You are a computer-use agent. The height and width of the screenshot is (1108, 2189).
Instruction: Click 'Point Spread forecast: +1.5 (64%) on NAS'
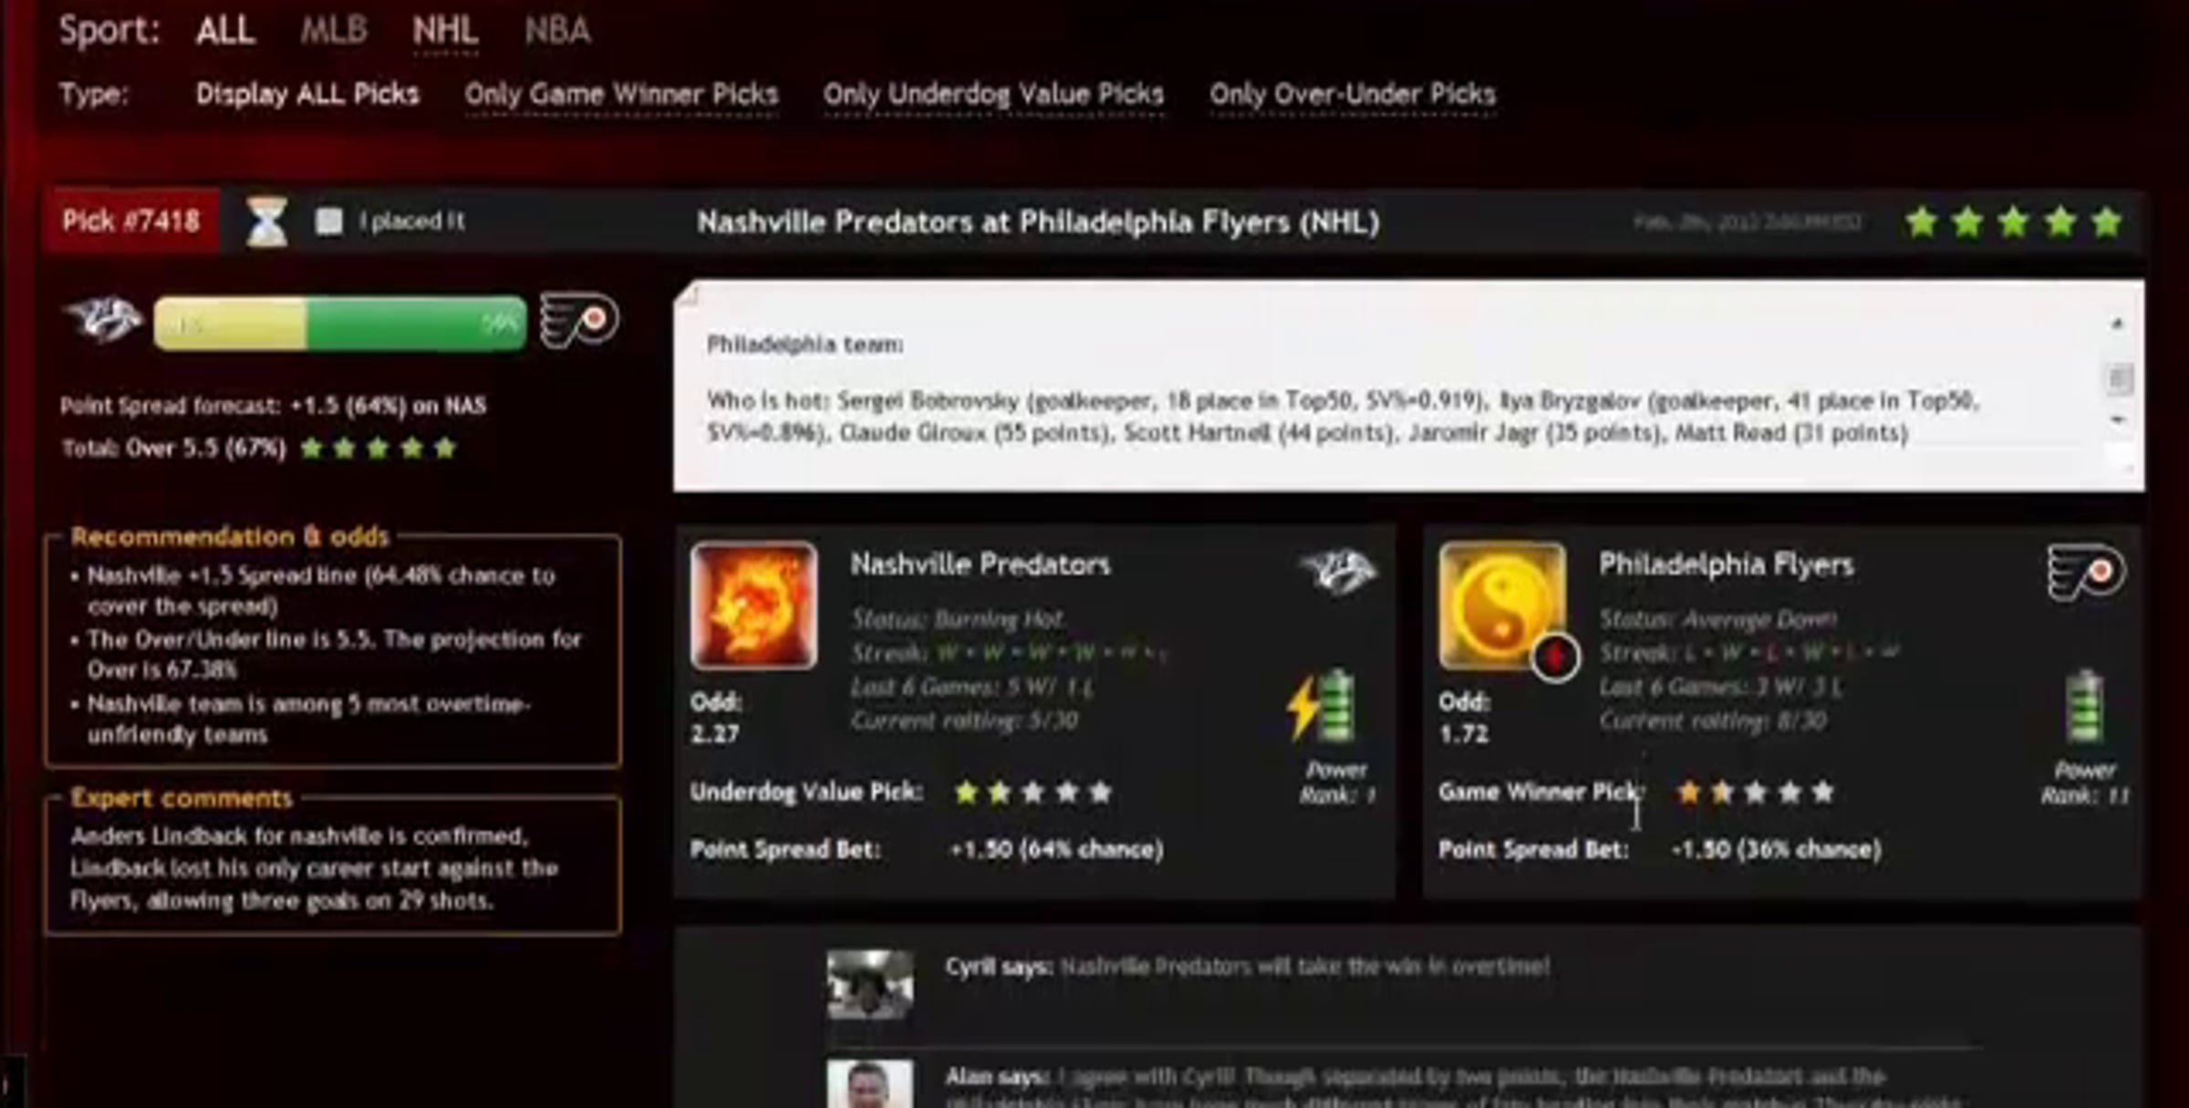click(273, 406)
